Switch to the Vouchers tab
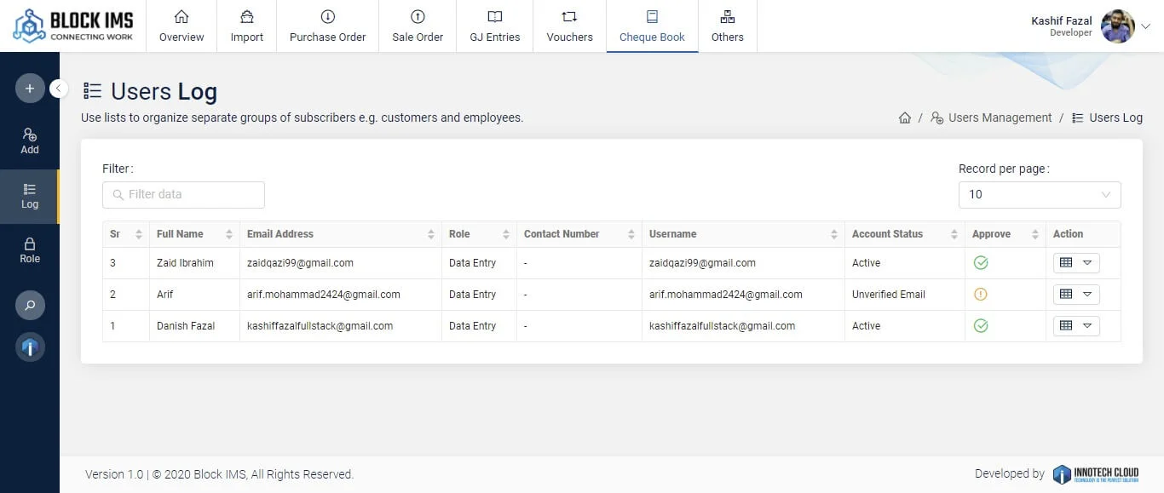Viewport: 1164px width, 493px height. [x=569, y=26]
